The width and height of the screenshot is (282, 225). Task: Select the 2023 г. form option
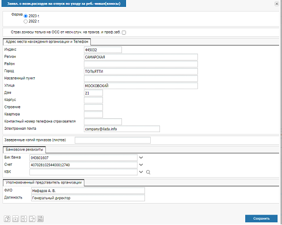[25, 16]
